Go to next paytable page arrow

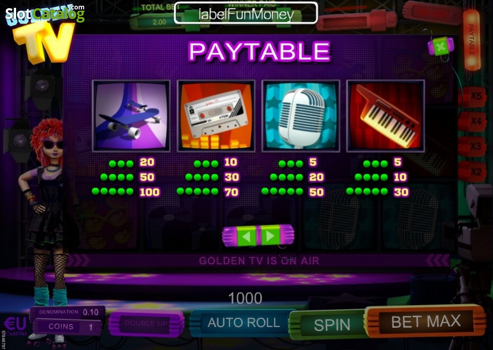point(270,236)
